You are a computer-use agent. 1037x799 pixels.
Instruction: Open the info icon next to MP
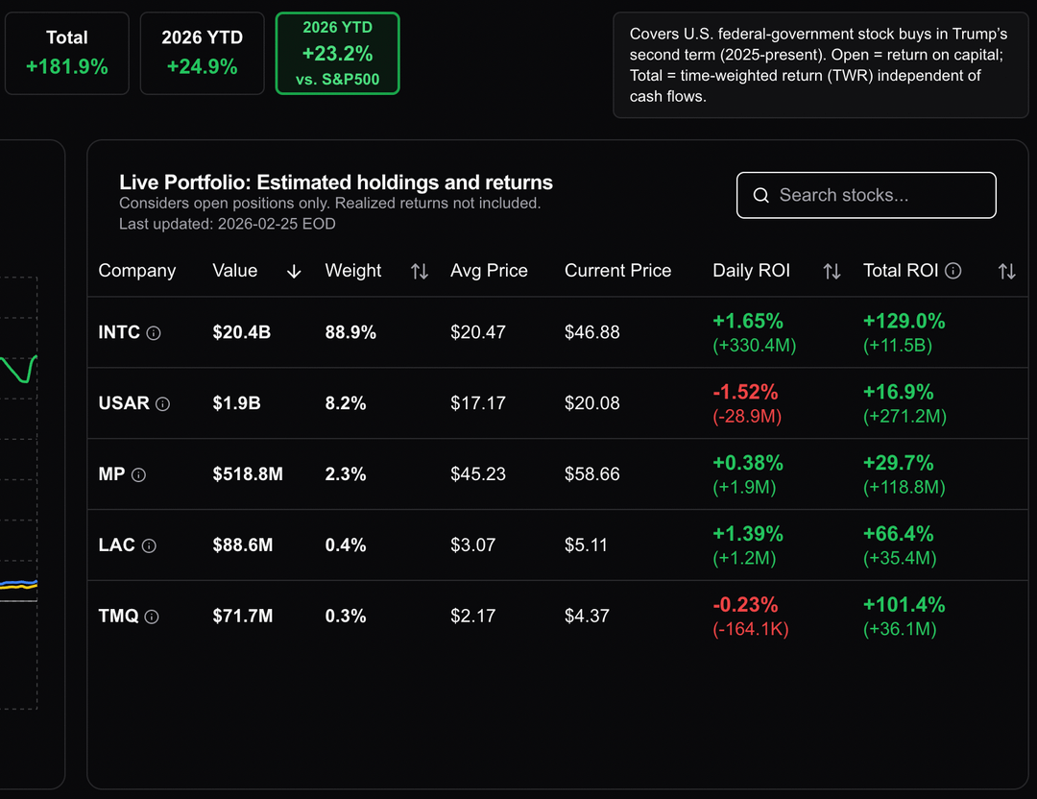138,475
